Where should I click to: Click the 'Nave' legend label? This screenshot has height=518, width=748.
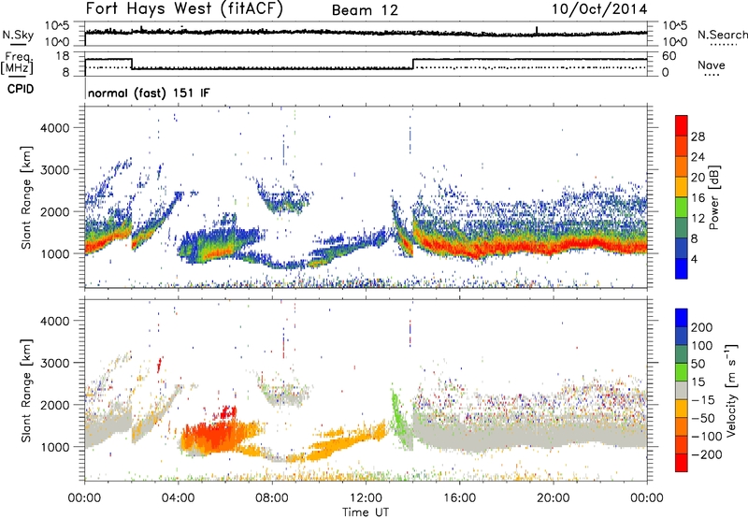click(x=711, y=65)
